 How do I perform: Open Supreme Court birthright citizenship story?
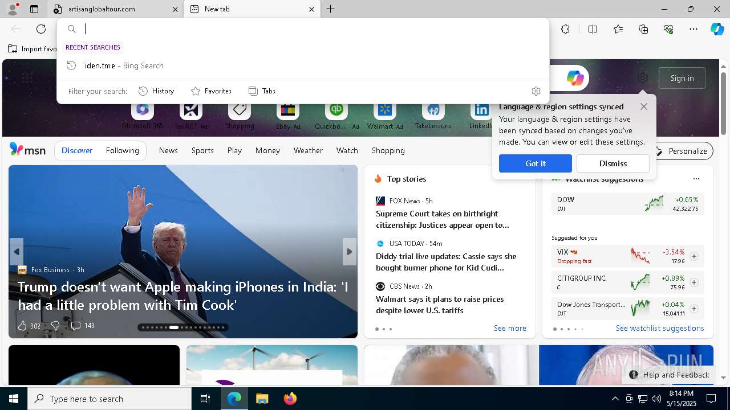443,219
